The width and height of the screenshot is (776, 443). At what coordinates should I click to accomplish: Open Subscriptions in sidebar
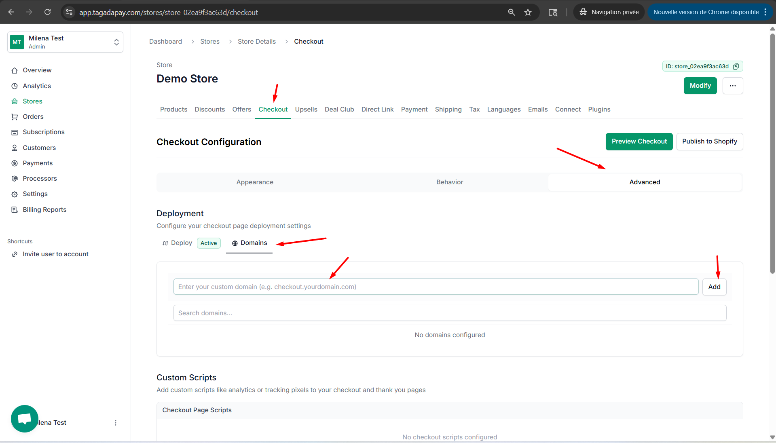coord(44,132)
